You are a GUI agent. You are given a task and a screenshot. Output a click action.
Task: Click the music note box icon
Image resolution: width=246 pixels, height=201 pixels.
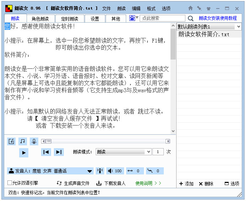click(x=11, y=141)
